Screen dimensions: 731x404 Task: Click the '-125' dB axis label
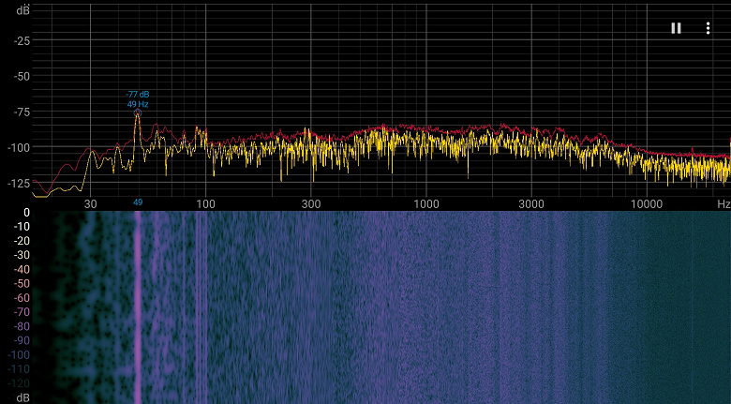tap(19, 184)
